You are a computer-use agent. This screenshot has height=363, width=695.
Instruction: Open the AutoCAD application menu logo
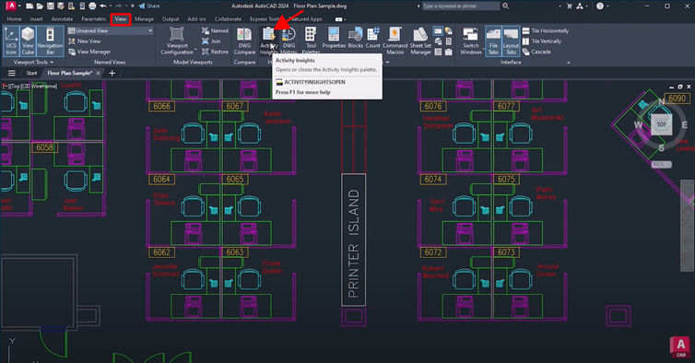point(11,6)
